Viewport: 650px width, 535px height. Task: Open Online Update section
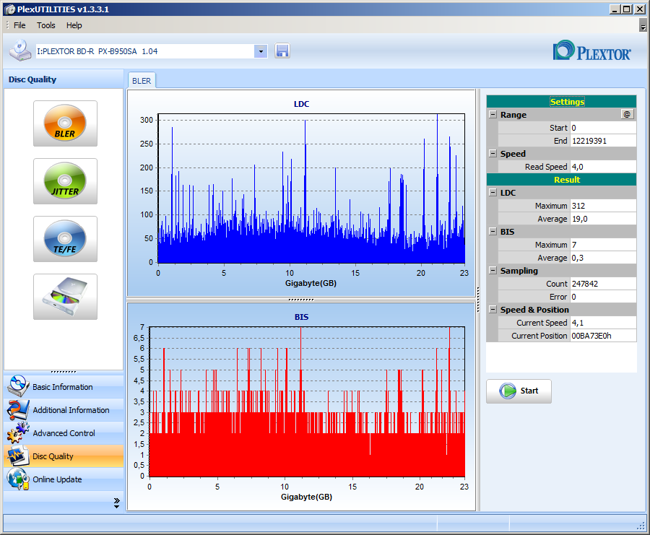tap(64, 479)
